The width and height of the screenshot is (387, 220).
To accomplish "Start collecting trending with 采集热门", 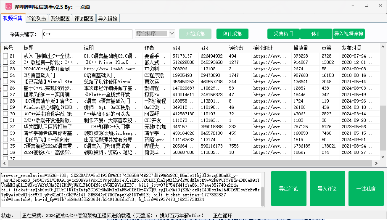I will tap(284, 34).
